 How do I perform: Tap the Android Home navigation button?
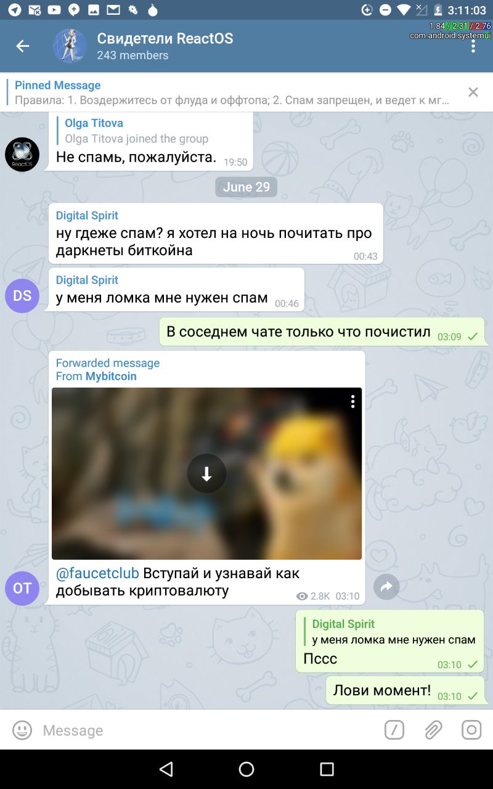click(x=246, y=769)
